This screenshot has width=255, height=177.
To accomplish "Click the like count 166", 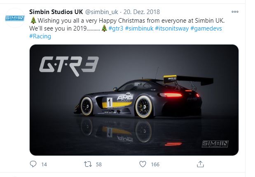I will point(155,164).
